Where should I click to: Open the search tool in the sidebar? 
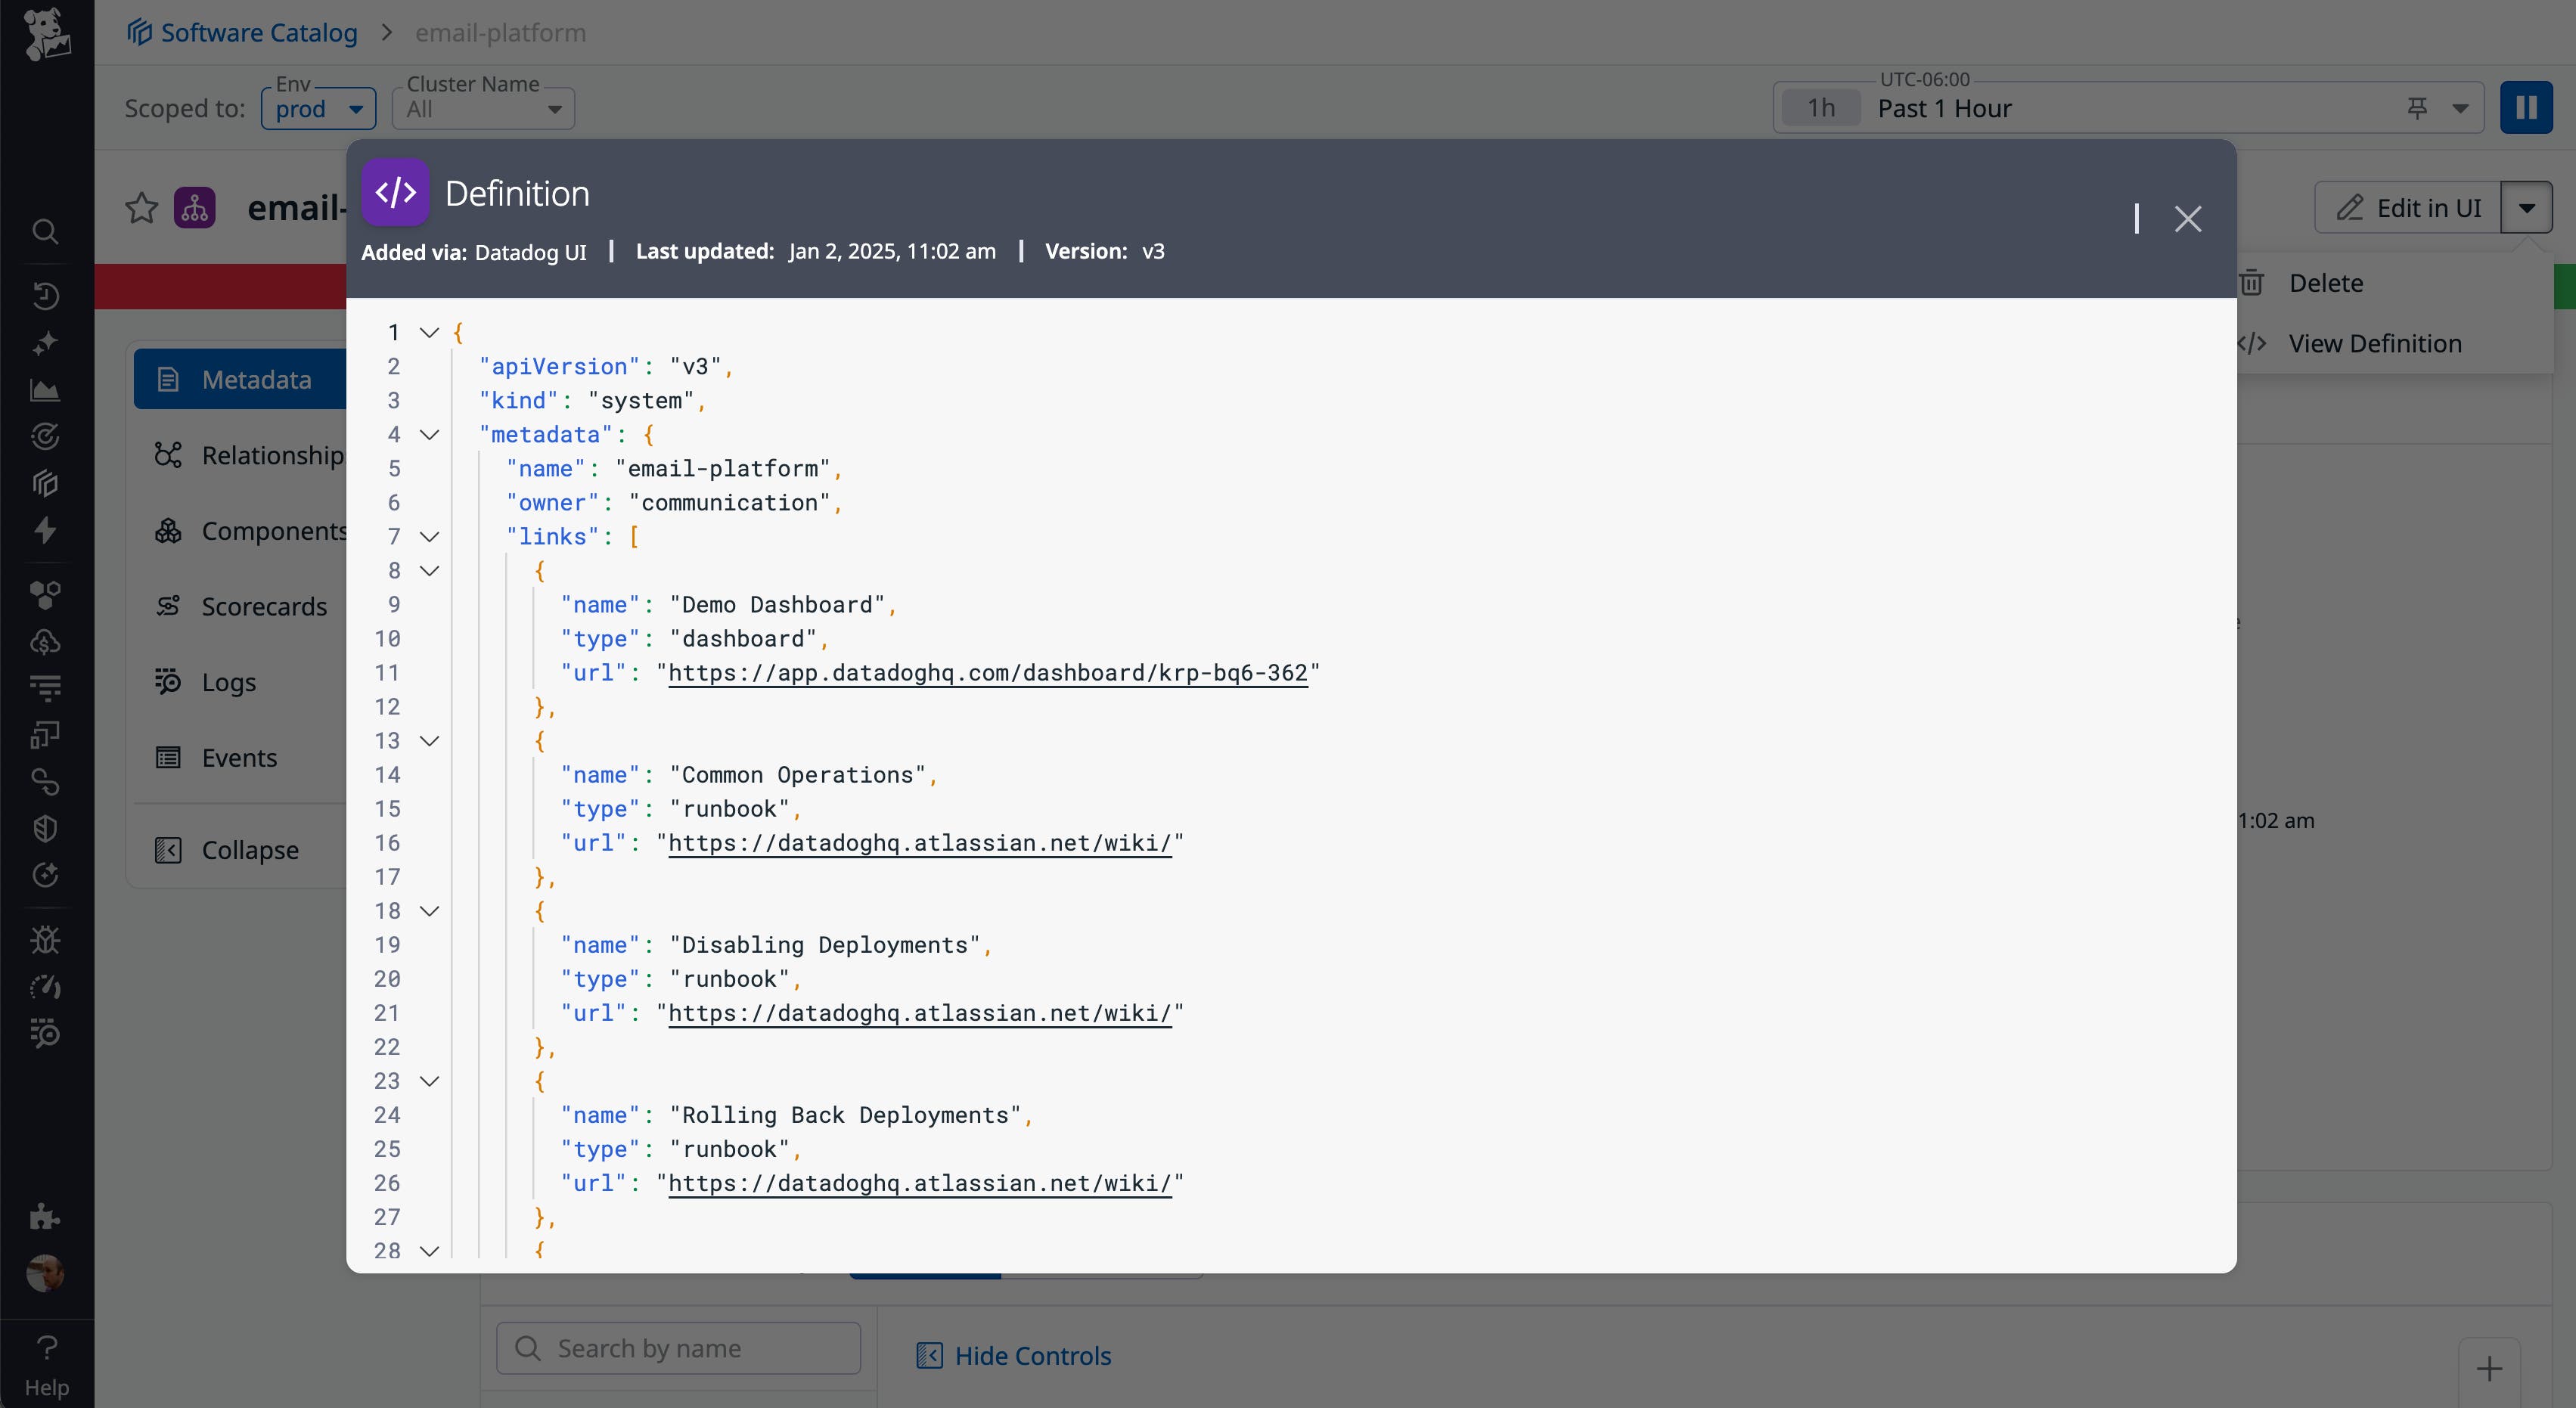pyautogui.click(x=46, y=232)
